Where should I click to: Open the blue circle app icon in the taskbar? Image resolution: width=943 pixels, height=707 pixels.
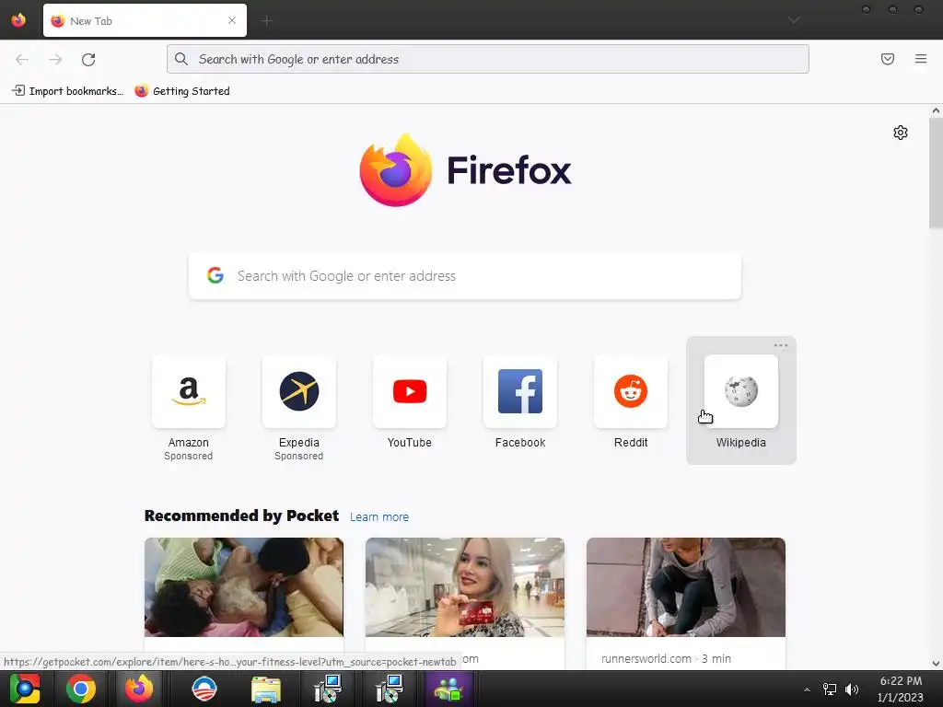tap(204, 689)
